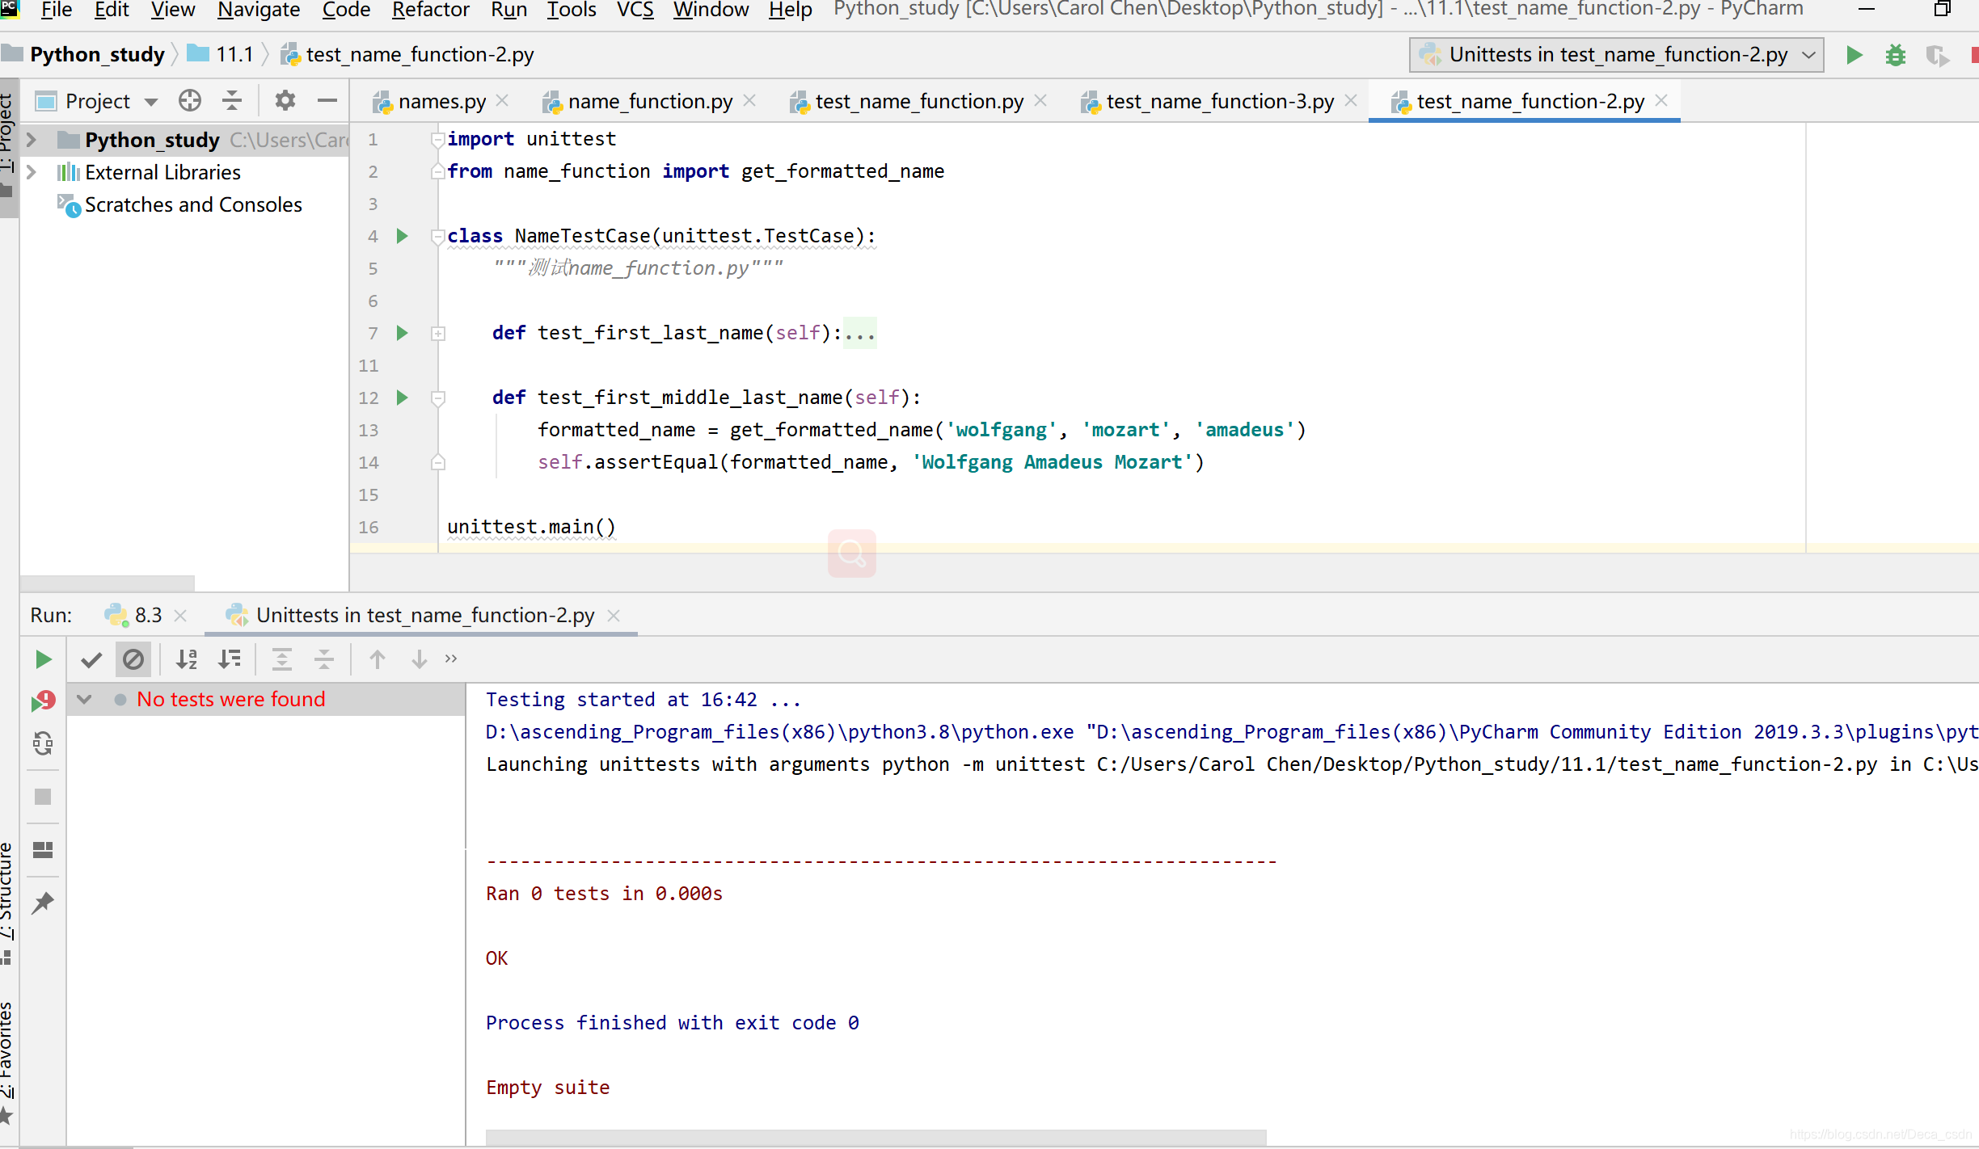Viewport: 1979px width, 1149px height.
Task: Expand the folded test_first_last_name method
Action: coord(438,333)
